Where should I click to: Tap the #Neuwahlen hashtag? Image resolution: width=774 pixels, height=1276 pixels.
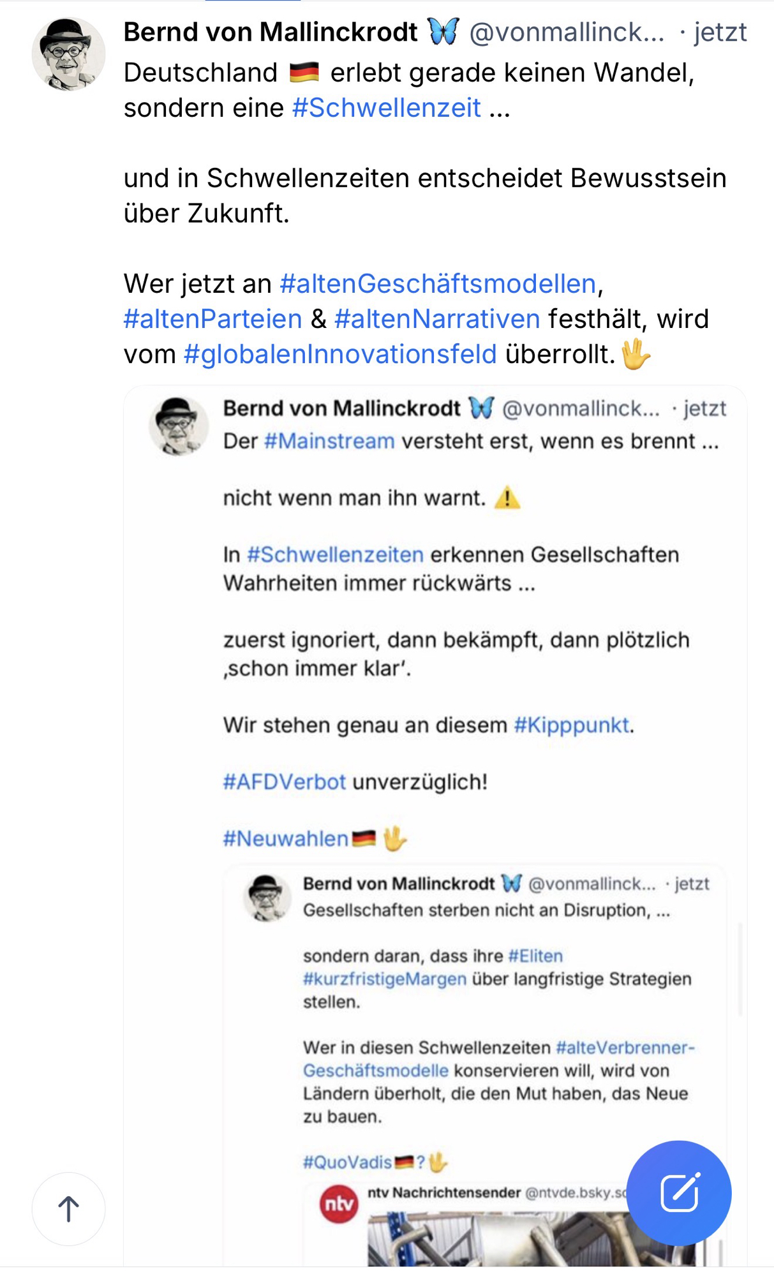(x=286, y=838)
